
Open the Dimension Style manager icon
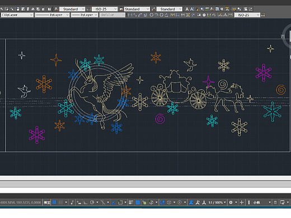coord(89,9)
